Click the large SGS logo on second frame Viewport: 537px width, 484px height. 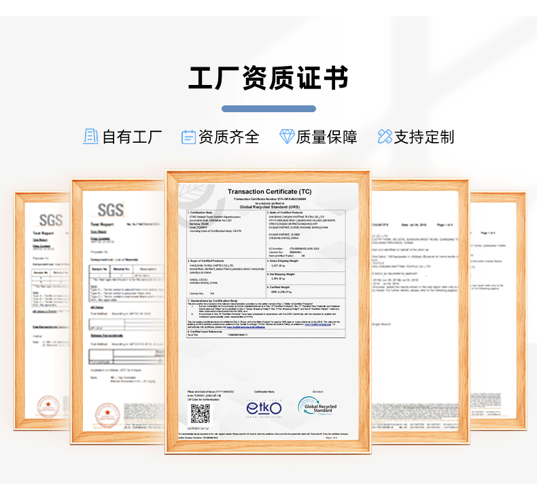coord(110,210)
